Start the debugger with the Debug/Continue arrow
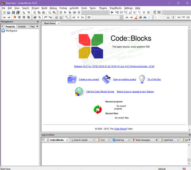Viewport: 191px width, 170px height. point(112,13)
